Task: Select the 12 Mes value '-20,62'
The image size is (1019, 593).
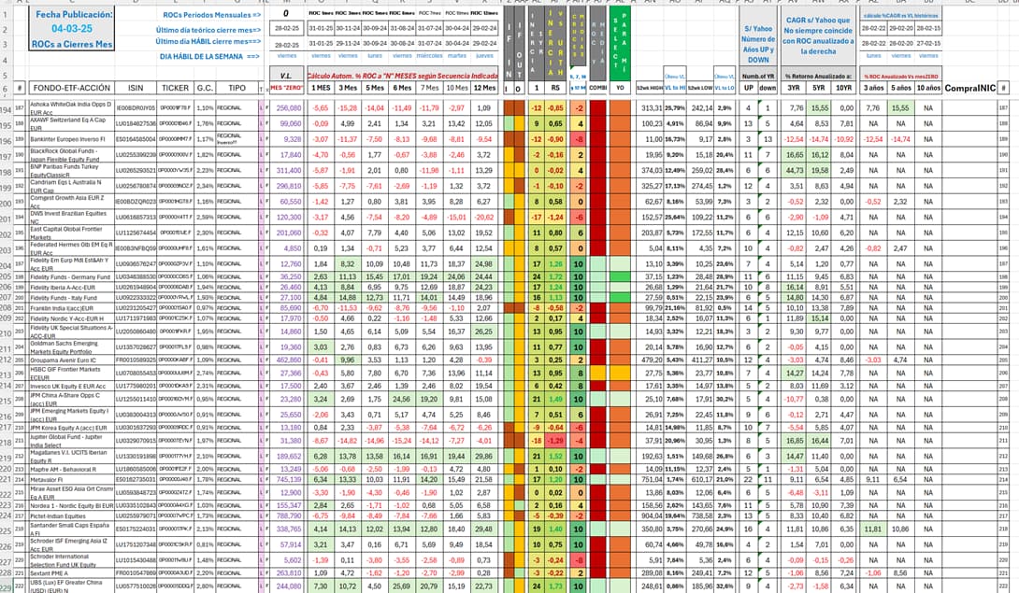Action: pyautogui.click(x=484, y=217)
